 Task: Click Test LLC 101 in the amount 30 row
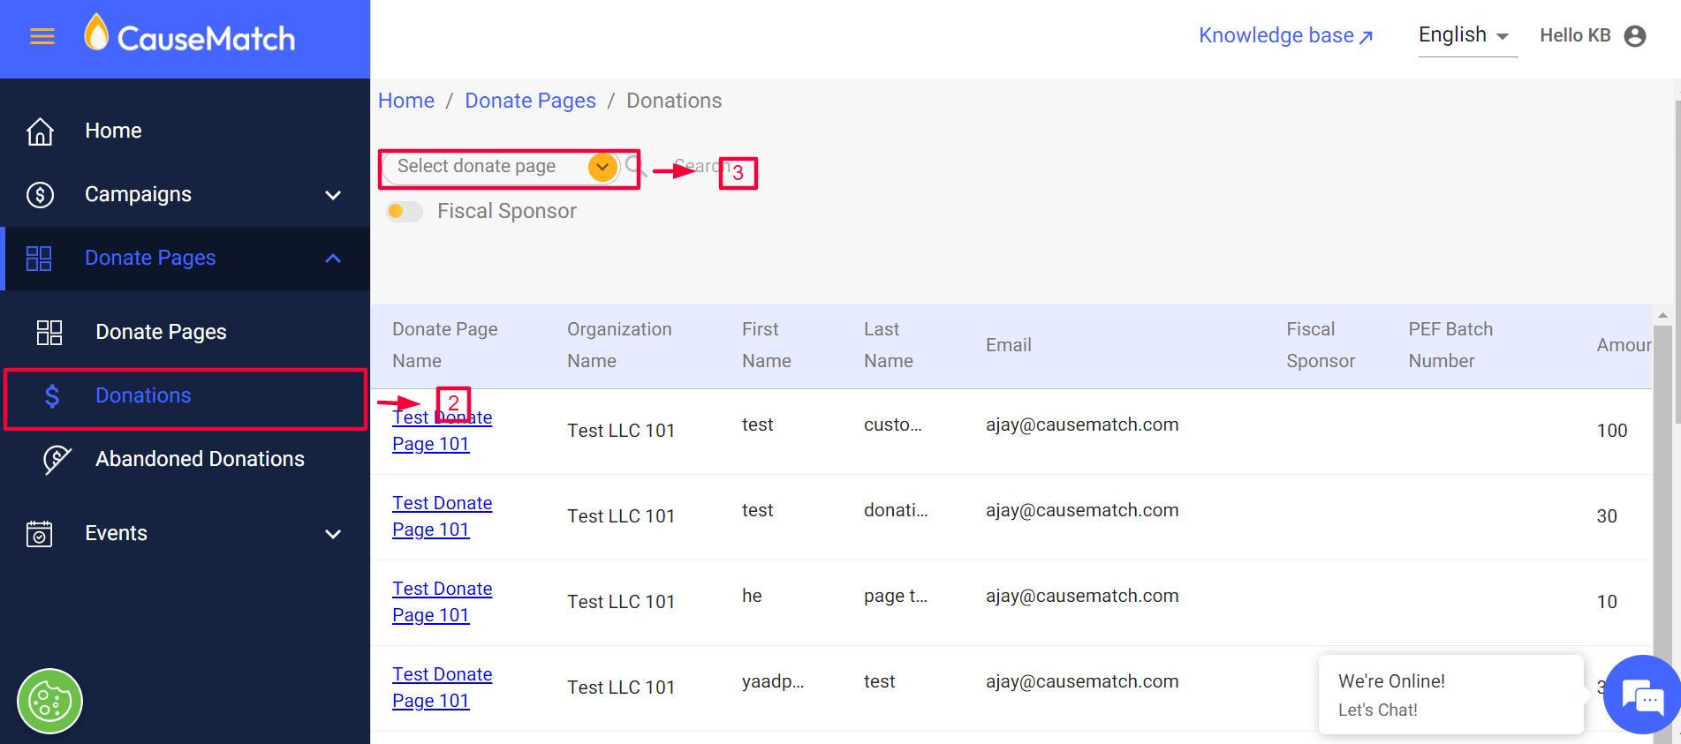pos(621,516)
